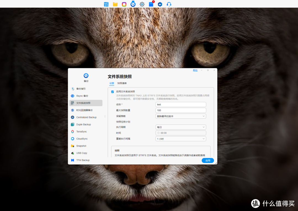298x211 pixels.
Task: Open TFM Backup from sidebar
Action: 83,160
